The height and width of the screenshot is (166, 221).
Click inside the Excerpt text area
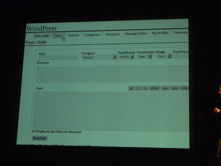(x=113, y=74)
